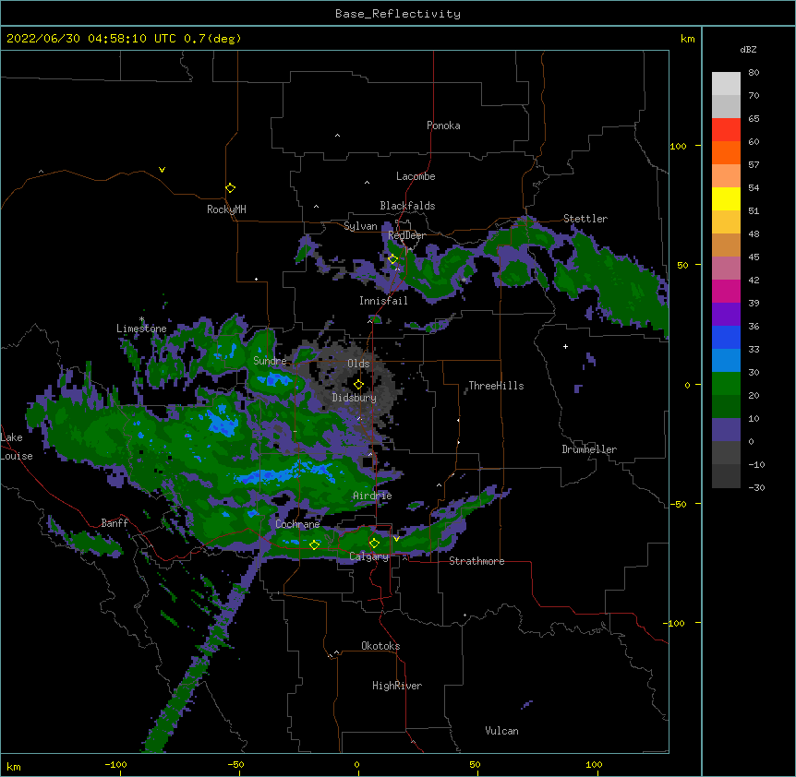796x777 pixels.
Task: Click the km unit label at bottom left
Action: click(x=14, y=767)
